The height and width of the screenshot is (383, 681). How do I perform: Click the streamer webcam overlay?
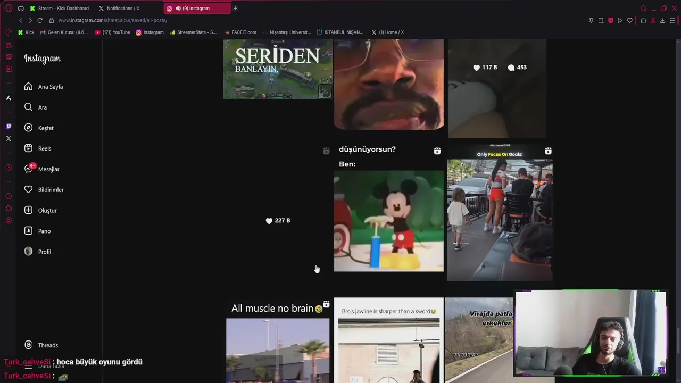591,334
